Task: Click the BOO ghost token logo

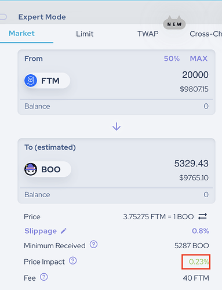Action: (31, 169)
